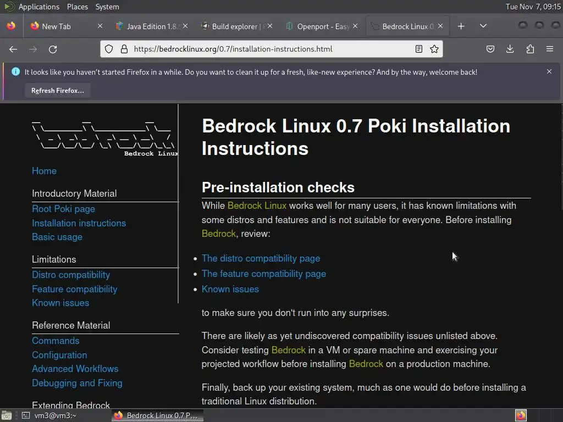The image size is (563, 422).
Task: Follow the bulleted Known issues link
Action: (x=230, y=289)
